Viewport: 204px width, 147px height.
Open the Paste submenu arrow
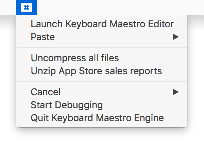click(176, 37)
